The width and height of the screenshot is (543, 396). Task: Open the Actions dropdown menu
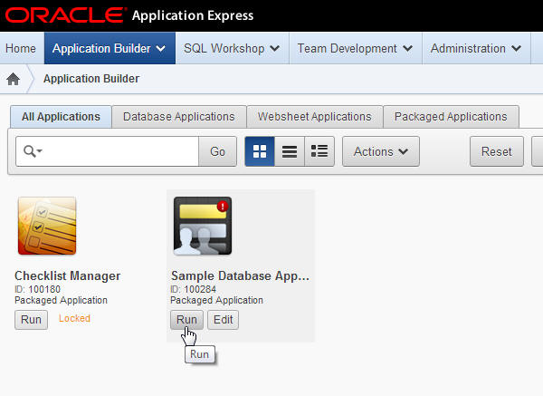coord(381,151)
